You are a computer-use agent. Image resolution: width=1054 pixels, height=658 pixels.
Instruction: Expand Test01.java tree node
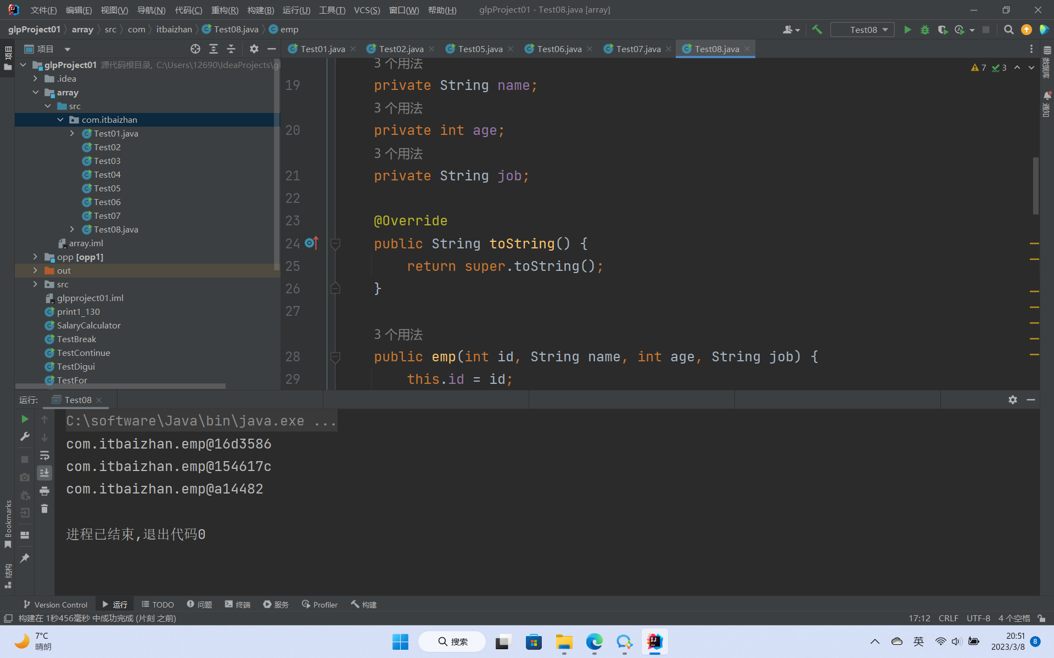[72, 133]
